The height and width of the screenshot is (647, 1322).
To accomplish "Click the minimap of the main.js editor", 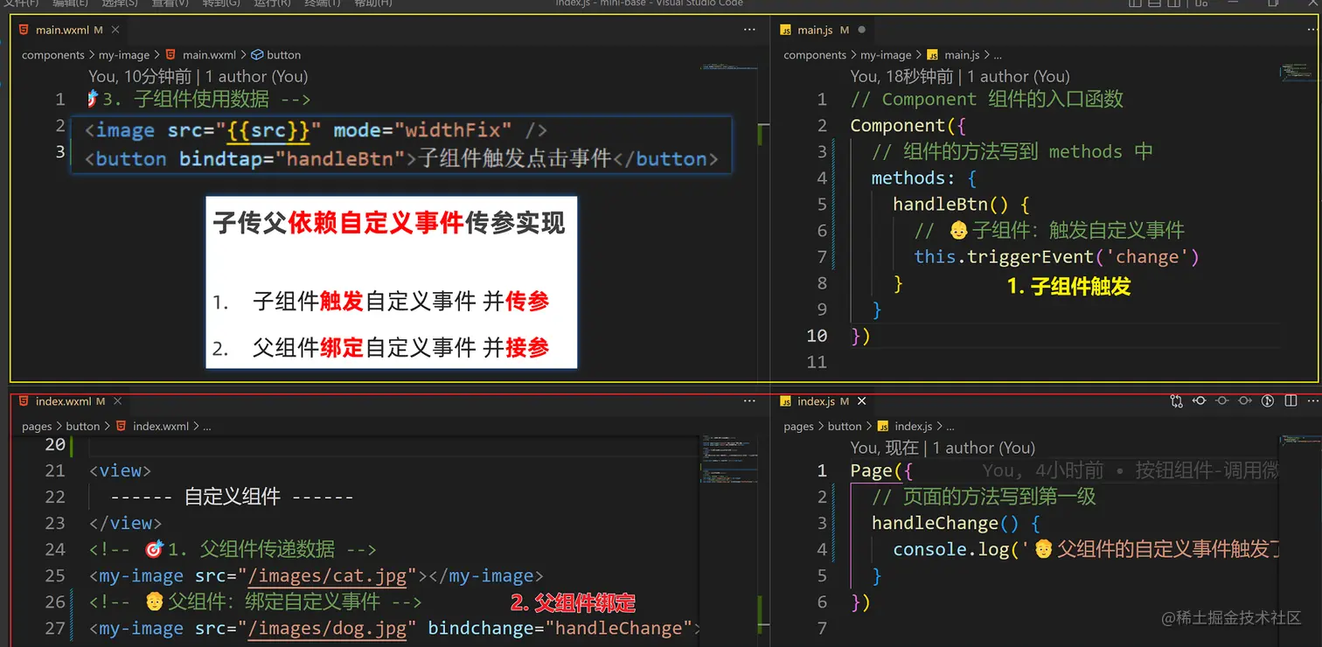I will coord(1299,71).
